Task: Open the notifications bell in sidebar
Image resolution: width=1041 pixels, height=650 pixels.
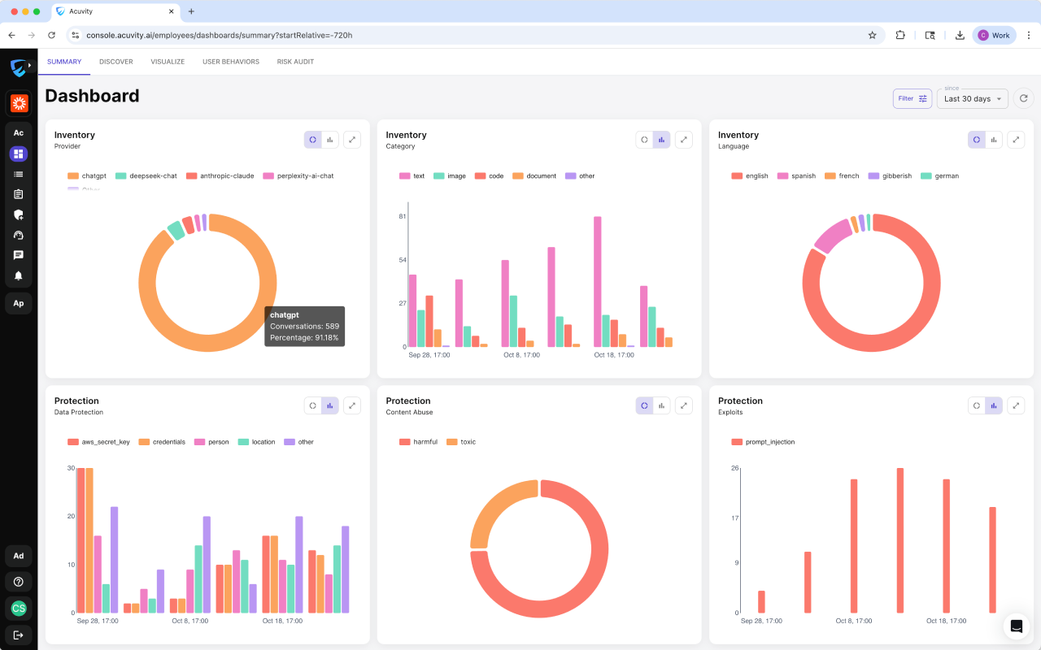Action: pos(19,275)
